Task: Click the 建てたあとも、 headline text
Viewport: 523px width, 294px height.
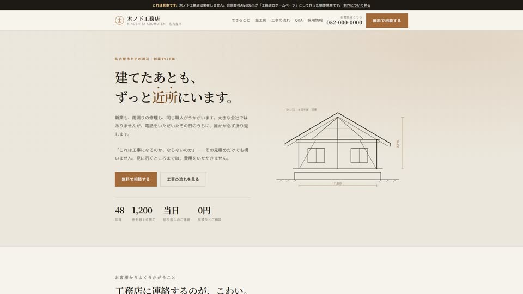Action: [156, 77]
